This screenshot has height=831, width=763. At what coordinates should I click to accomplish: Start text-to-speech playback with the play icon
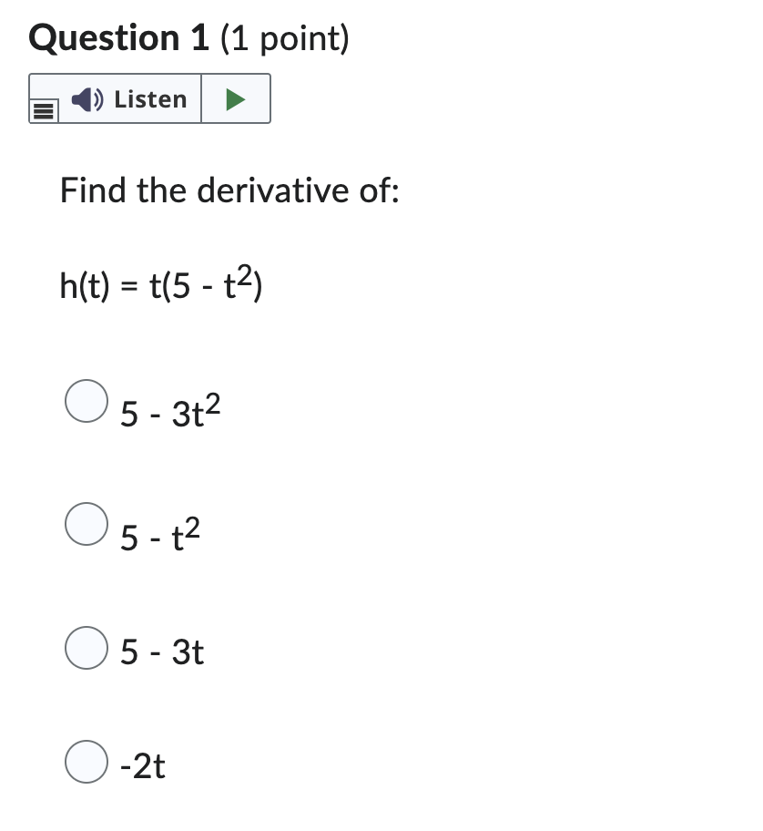point(236,97)
